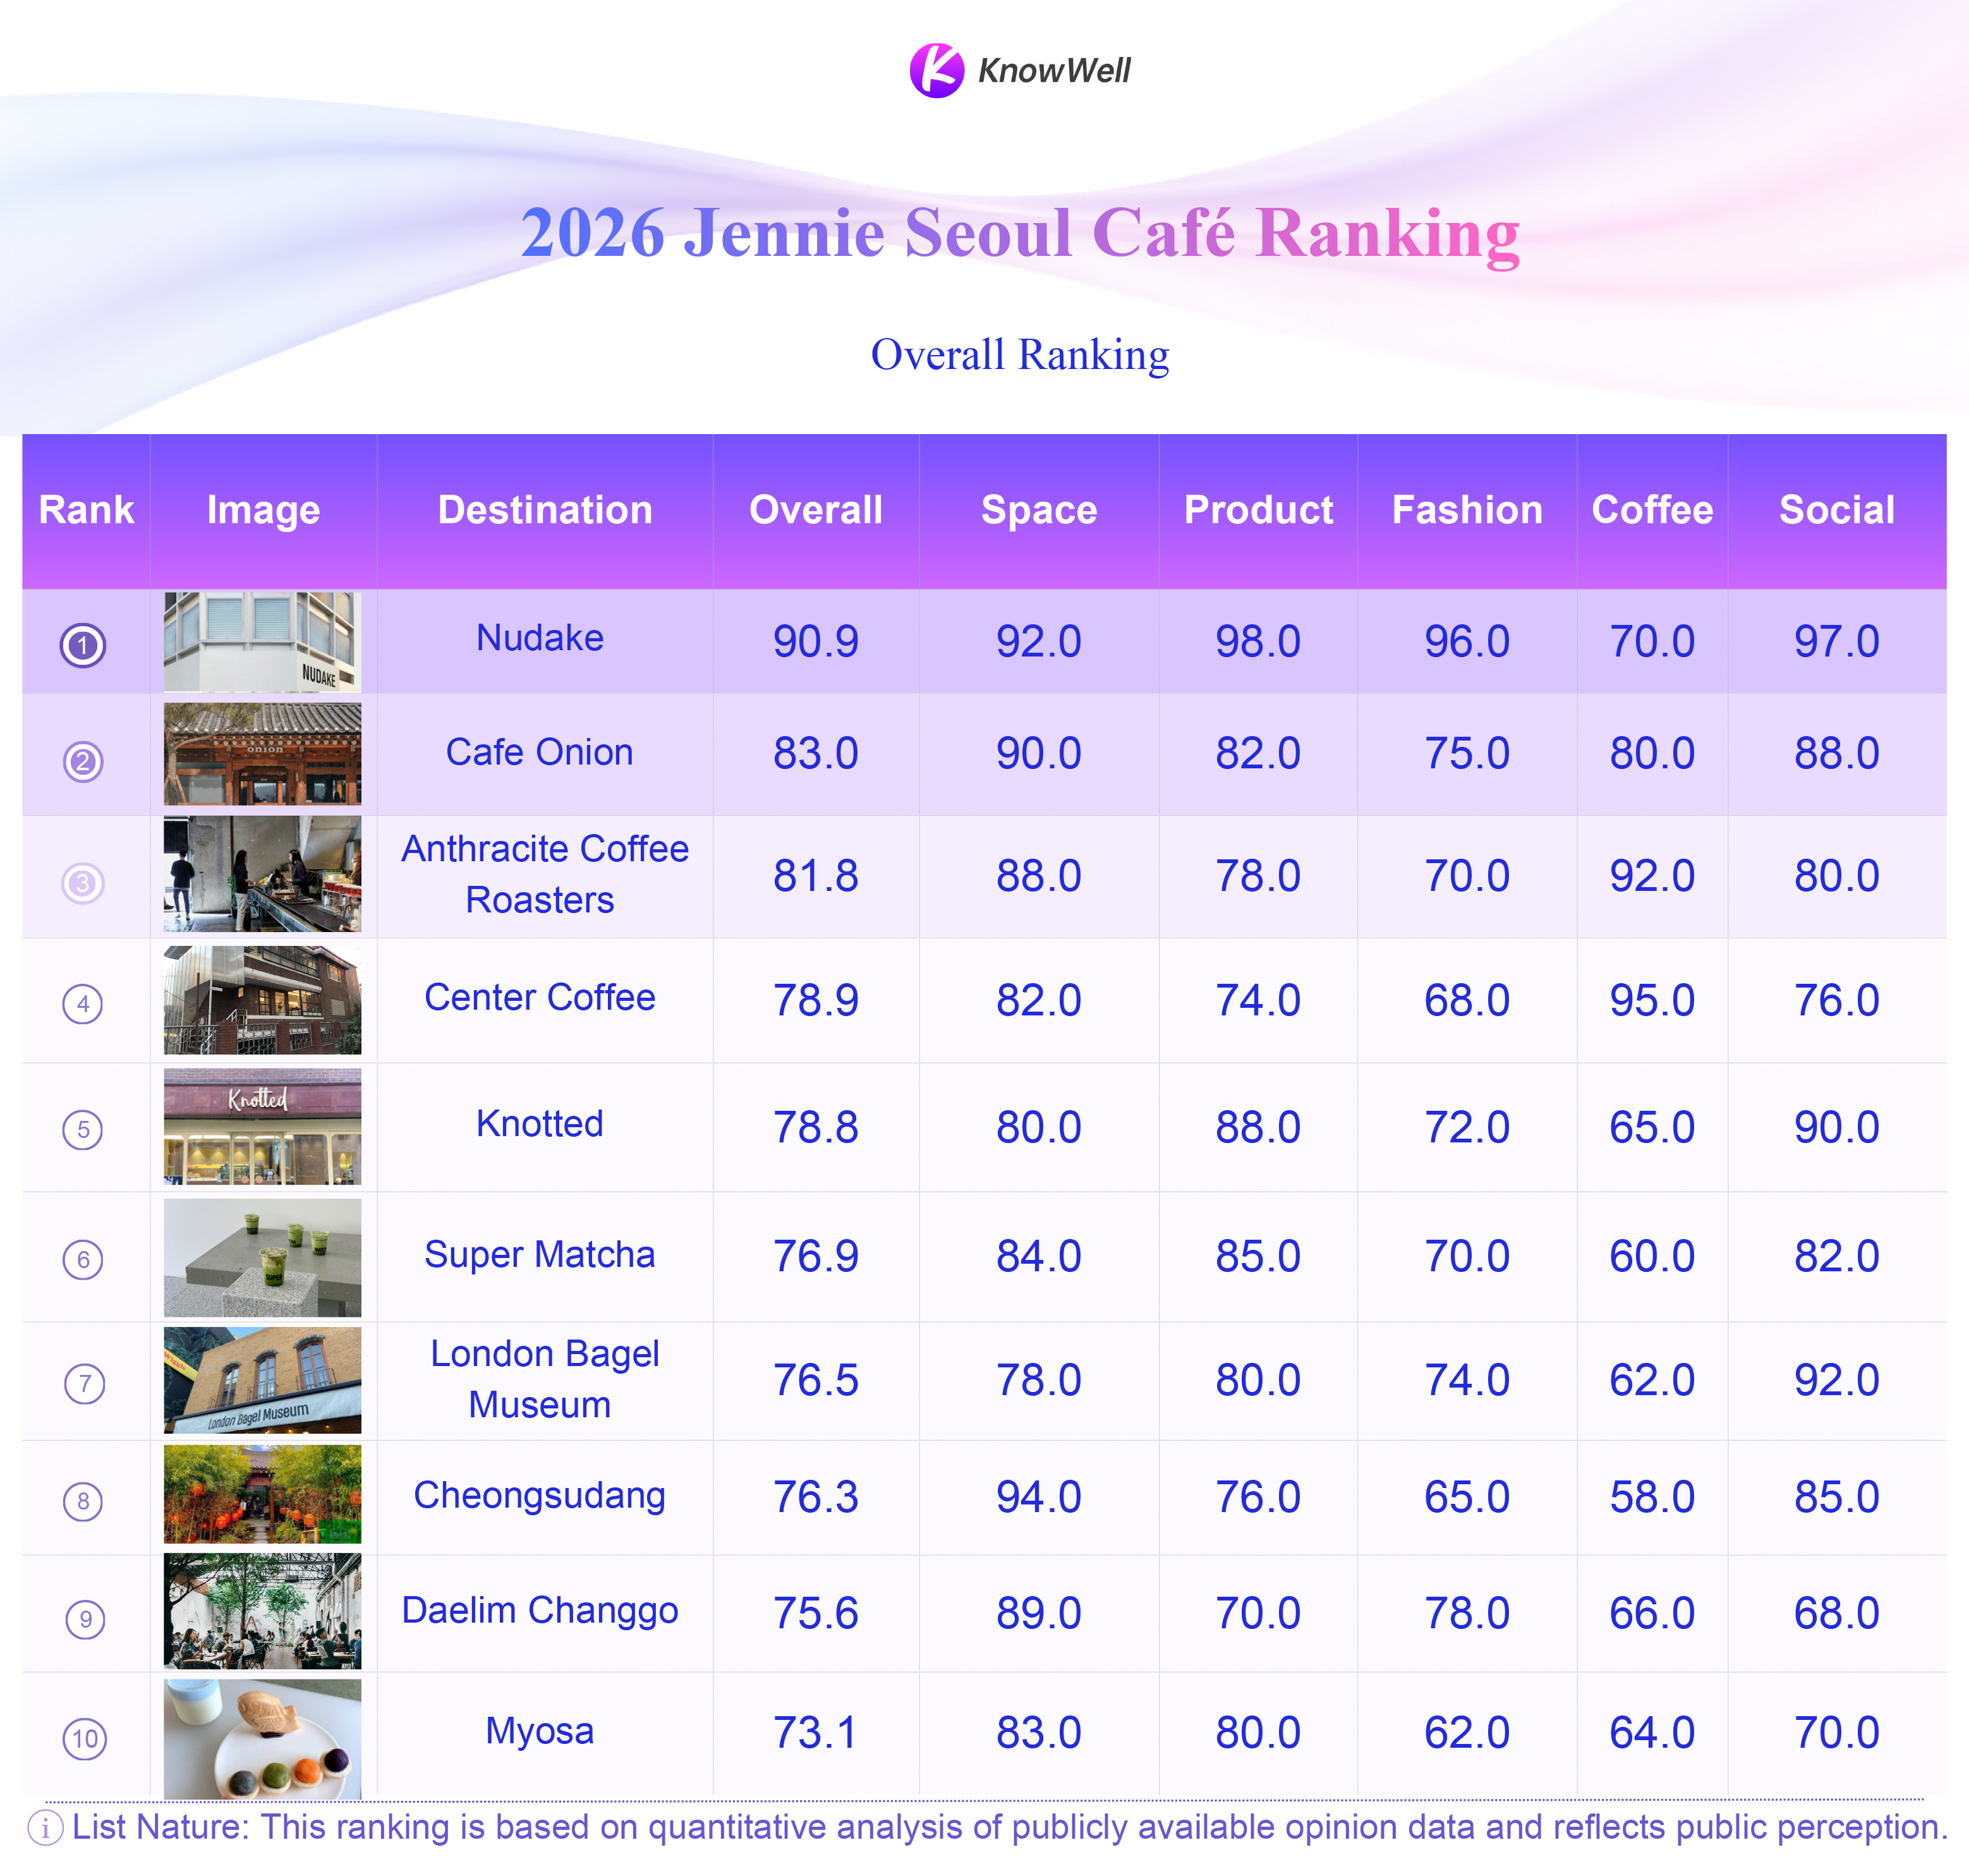Open the London Bagel Museum photo
Screen dimensions: 1969x1876
pos(262,1380)
